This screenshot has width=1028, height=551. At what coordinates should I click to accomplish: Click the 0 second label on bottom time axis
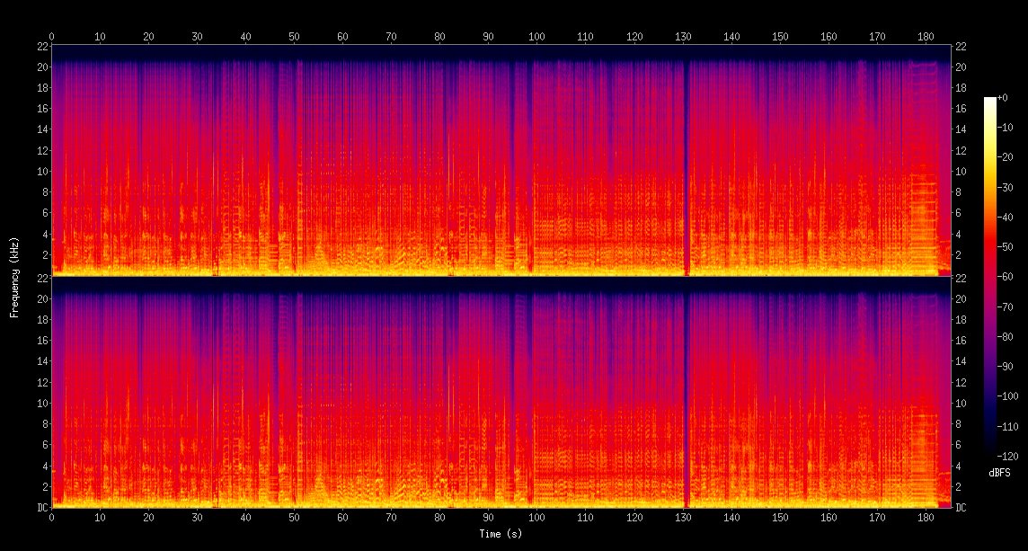click(x=51, y=518)
